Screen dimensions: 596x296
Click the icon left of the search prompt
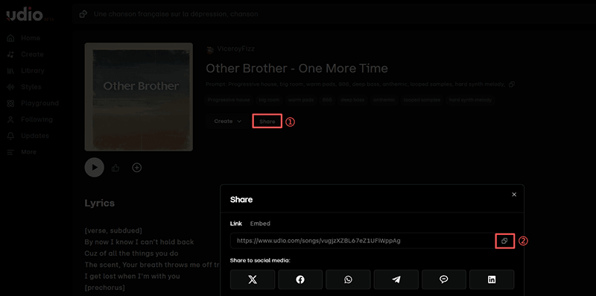83,14
